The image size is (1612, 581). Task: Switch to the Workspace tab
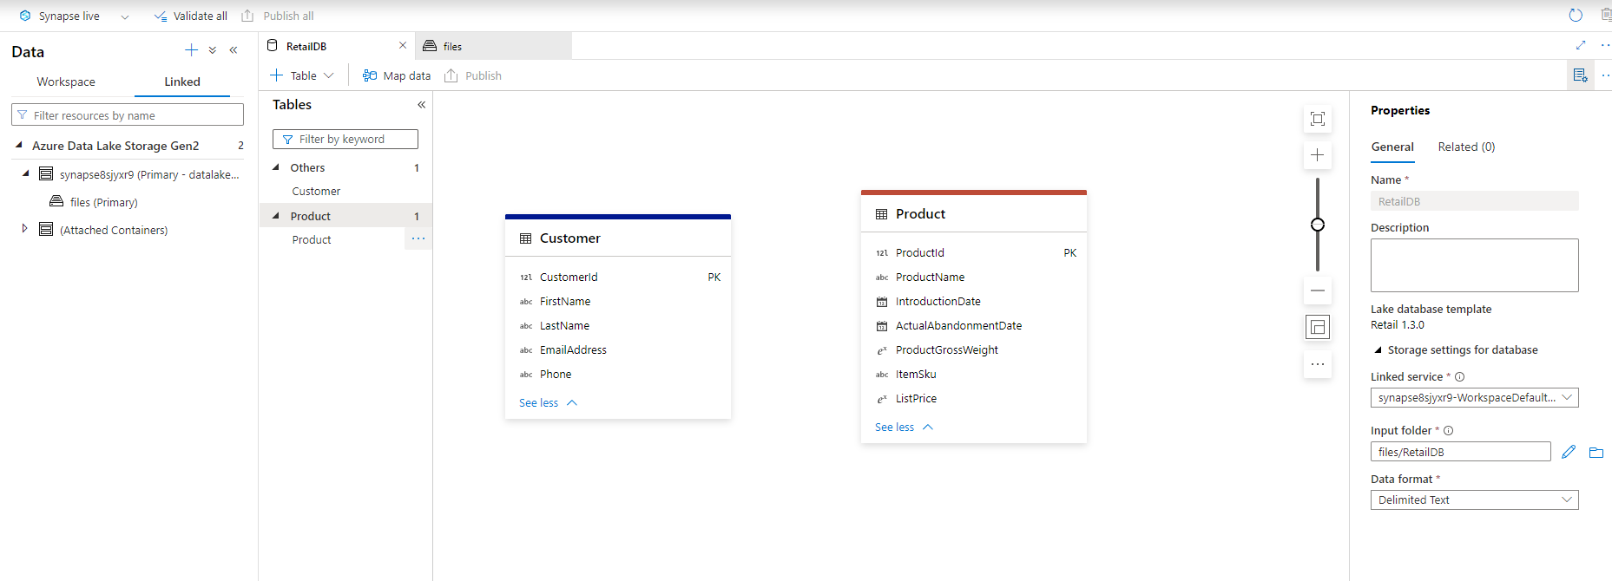(x=66, y=82)
